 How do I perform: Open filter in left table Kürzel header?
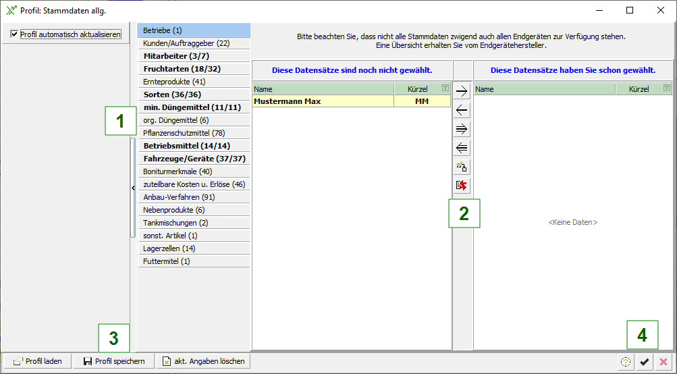tap(445, 88)
